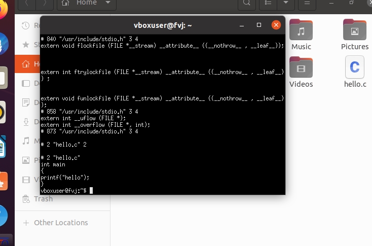
Task: Select the hello.c file icon
Action: pyautogui.click(x=355, y=67)
